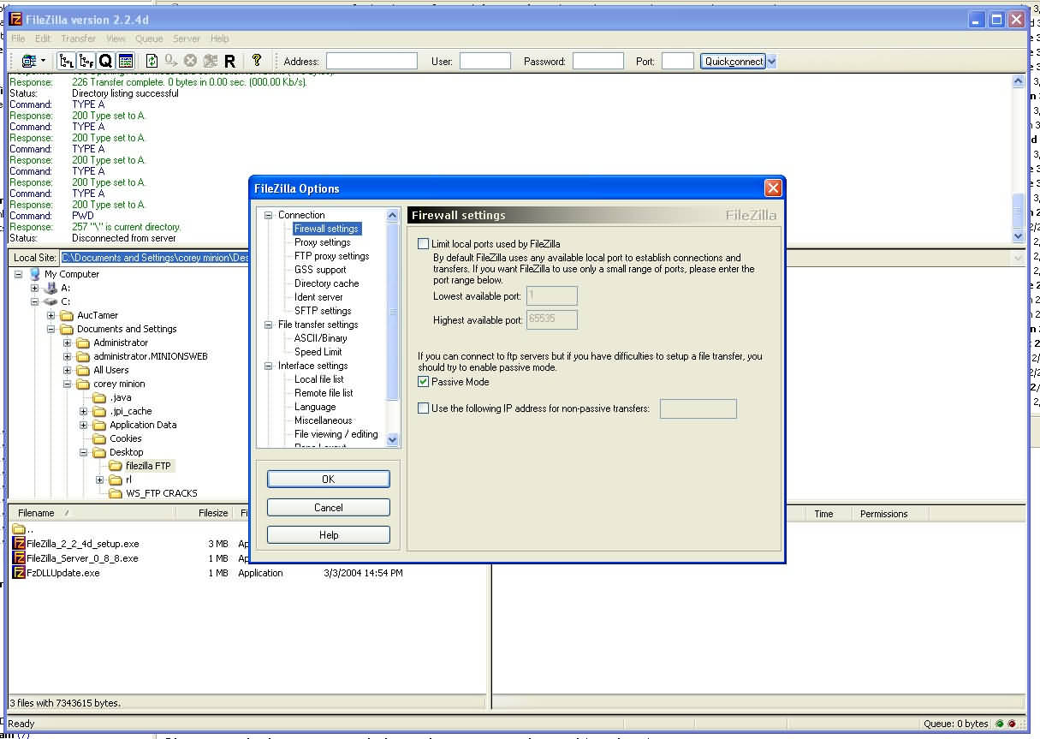Screen dimensions: 1040x739
Task: Click the Cookies folder icon
Action: tap(100, 438)
